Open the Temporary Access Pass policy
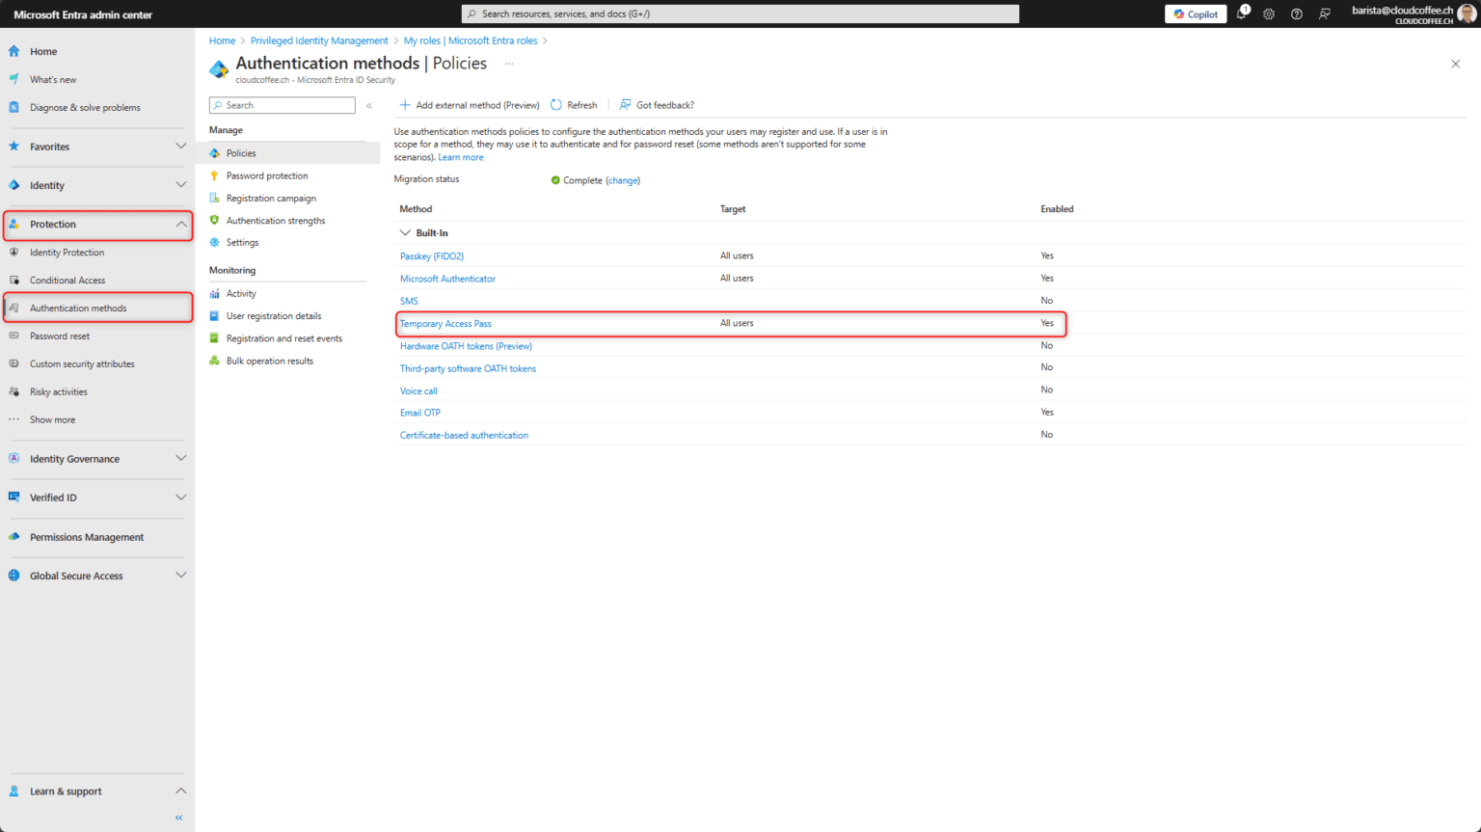Viewport: 1481px width, 832px height. pos(445,323)
